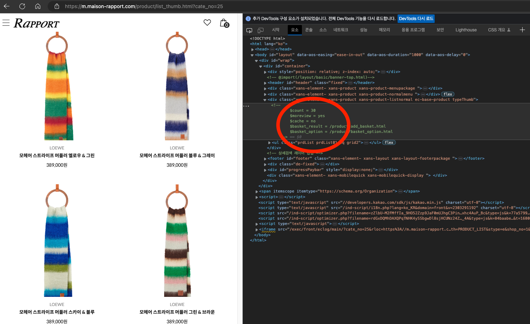530x324 pixels.
Task: Collapse the body id=layout node
Action: [x=252, y=55]
